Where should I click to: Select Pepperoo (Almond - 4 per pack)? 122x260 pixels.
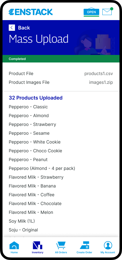tap(42, 168)
